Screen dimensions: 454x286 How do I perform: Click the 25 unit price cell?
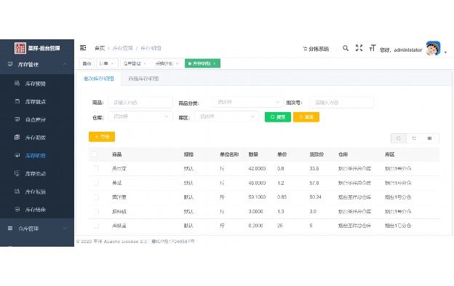pyautogui.click(x=279, y=226)
